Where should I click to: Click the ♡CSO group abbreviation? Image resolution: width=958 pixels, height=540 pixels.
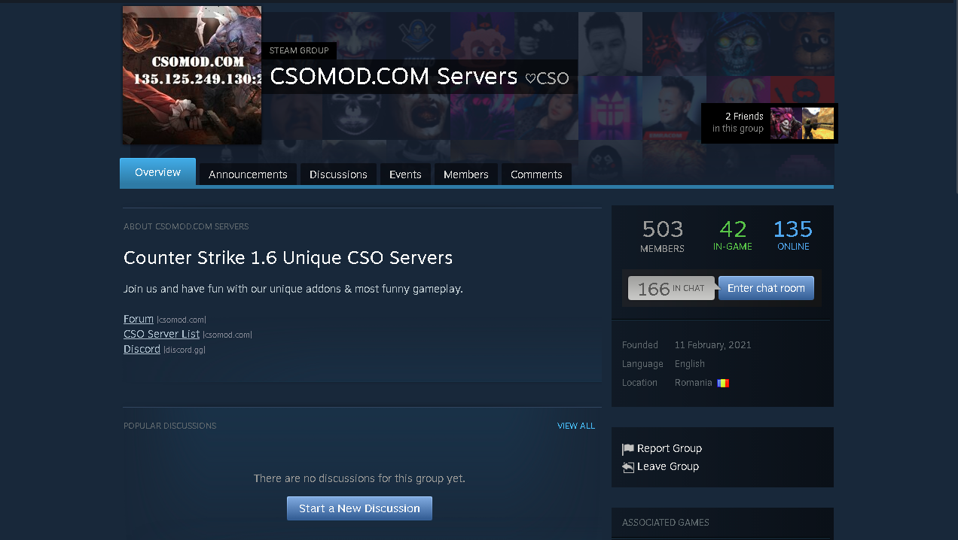click(x=547, y=78)
